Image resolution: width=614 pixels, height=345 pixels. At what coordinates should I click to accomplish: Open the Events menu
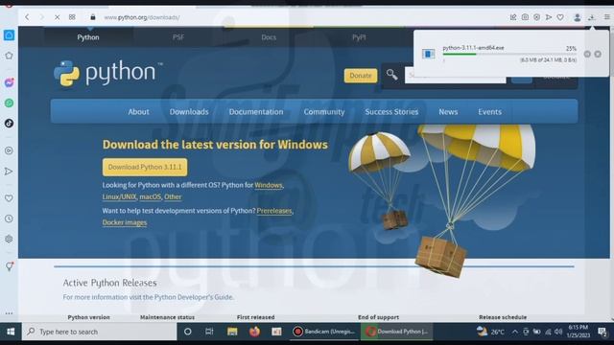(x=490, y=111)
